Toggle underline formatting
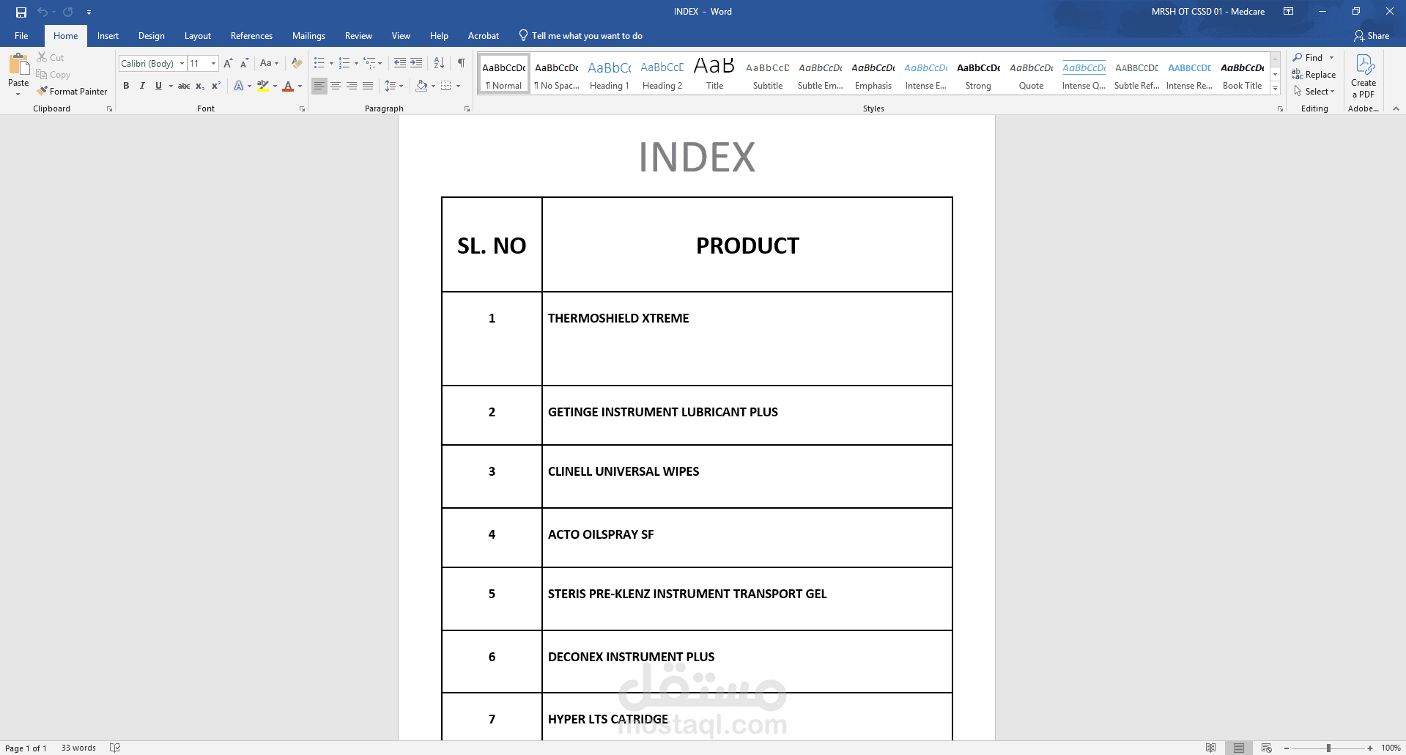 pyautogui.click(x=158, y=86)
